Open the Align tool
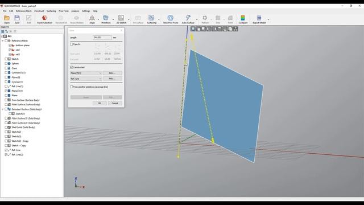 [92, 19]
